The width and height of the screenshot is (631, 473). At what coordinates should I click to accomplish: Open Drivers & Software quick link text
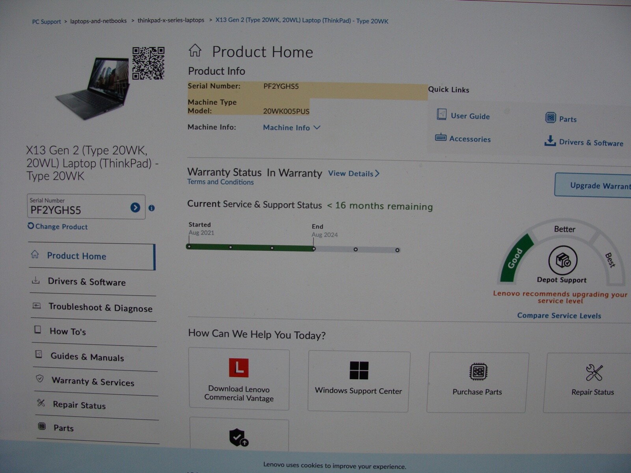click(x=591, y=143)
